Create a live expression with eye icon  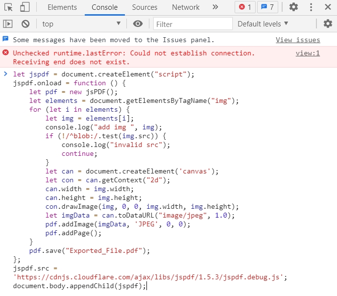138,24
